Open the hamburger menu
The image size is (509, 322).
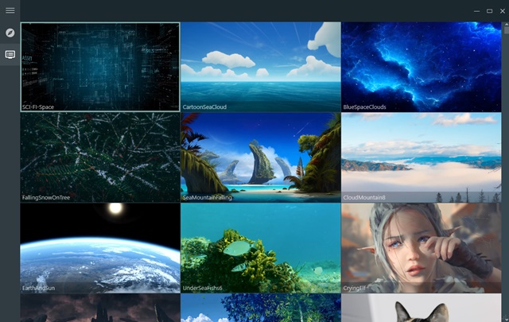[x=10, y=10]
